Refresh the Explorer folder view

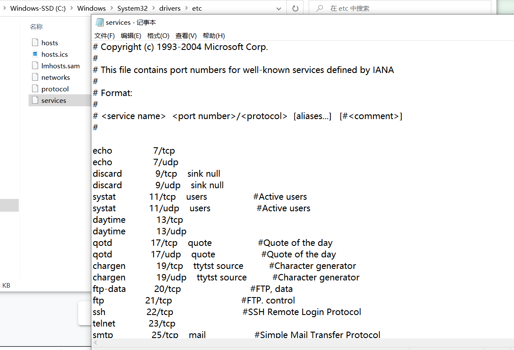pyautogui.click(x=295, y=8)
